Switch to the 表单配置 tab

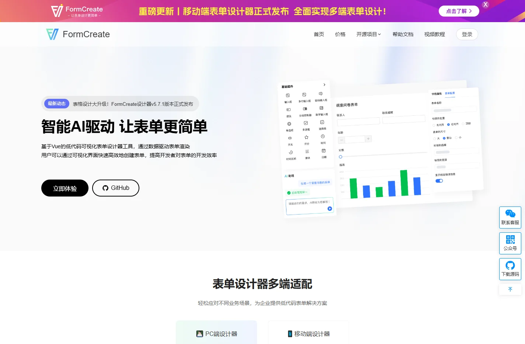pos(450,93)
